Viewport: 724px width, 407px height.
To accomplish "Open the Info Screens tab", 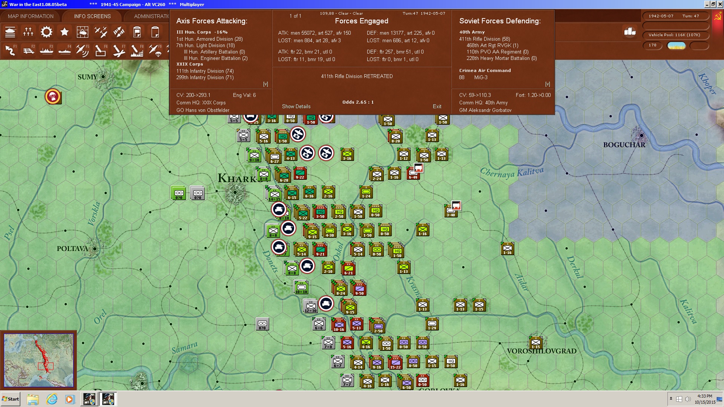I will point(92,16).
